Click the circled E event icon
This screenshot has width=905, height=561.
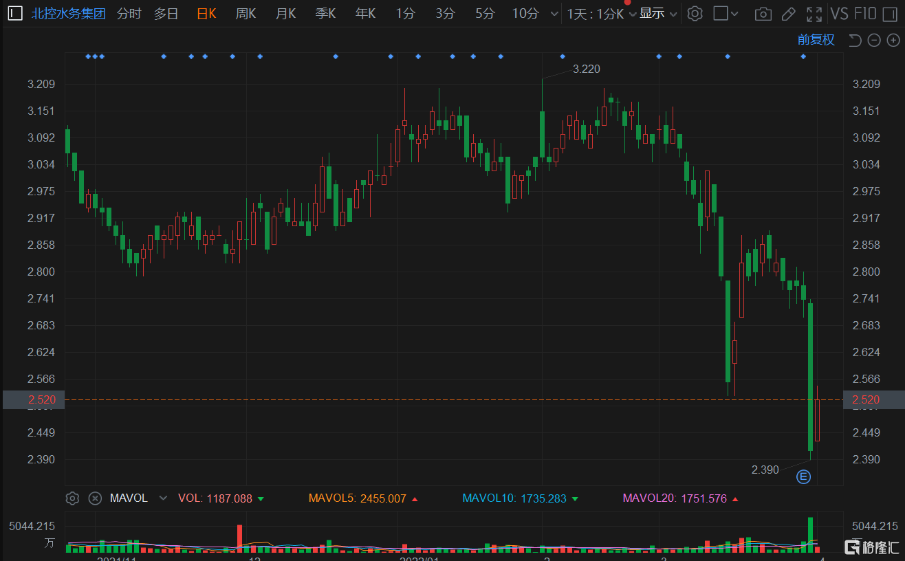pyautogui.click(x=803, y=476)
